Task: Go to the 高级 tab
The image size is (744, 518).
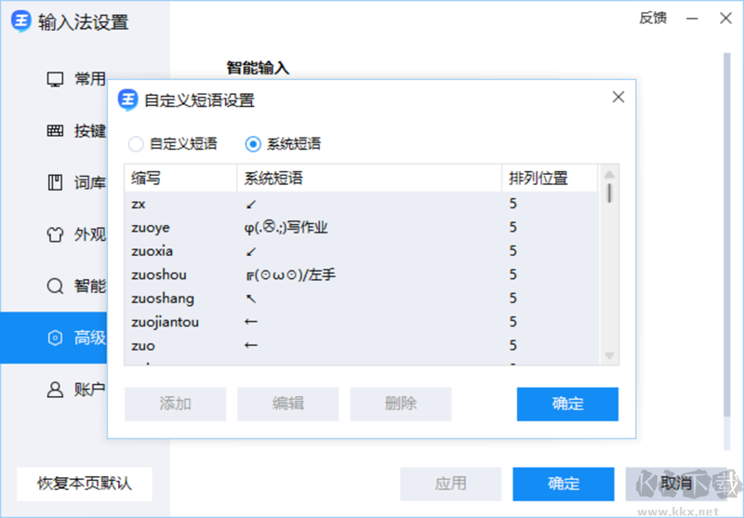Action: (54, 338)
